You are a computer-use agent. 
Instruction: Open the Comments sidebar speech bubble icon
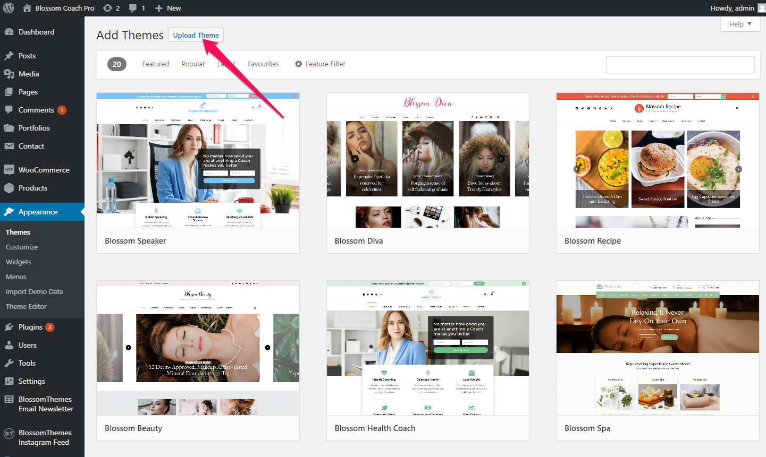point(9,110)
